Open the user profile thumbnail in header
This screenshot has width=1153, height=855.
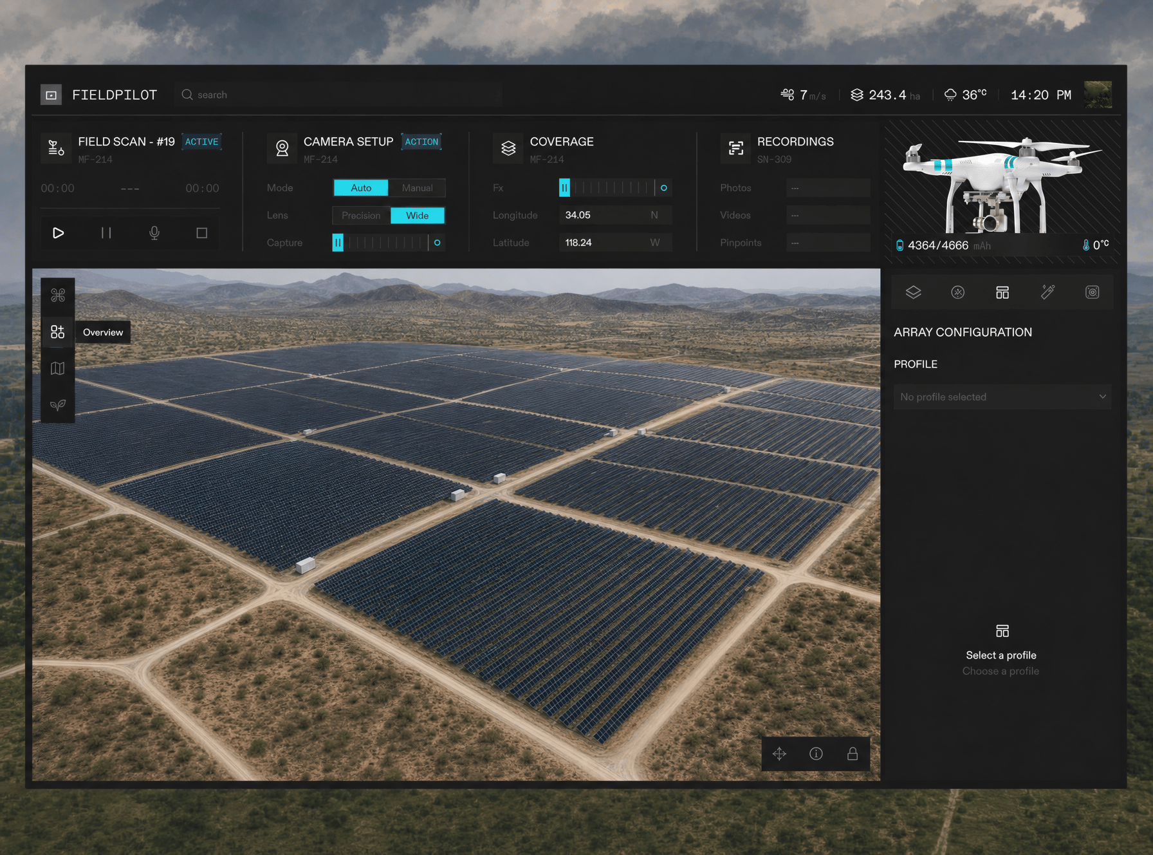pyautogui.click(x=1098, y=95)
